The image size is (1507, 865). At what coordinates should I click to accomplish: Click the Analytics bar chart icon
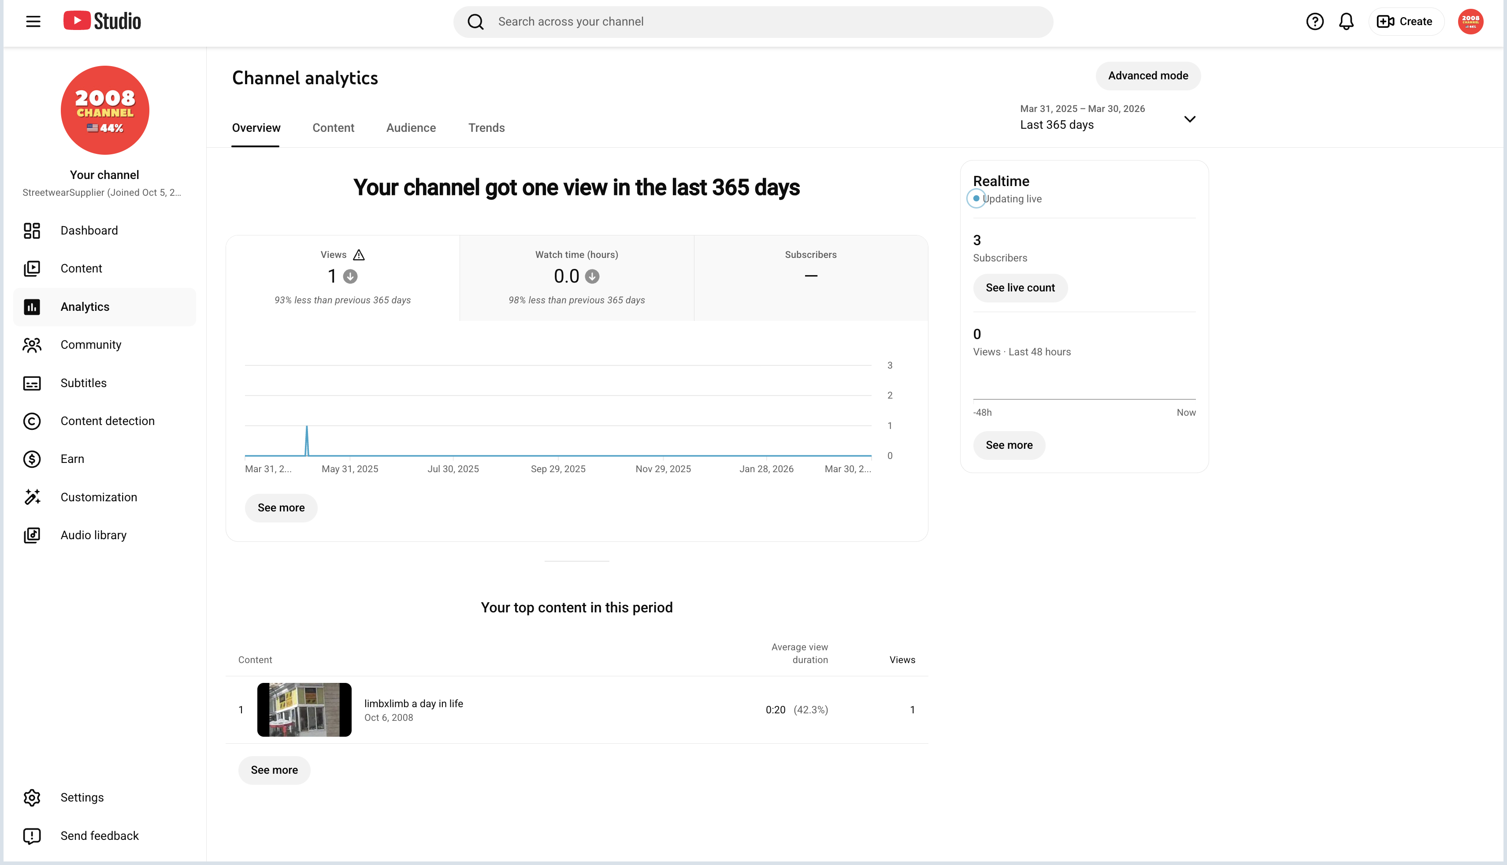click(32, 306)
